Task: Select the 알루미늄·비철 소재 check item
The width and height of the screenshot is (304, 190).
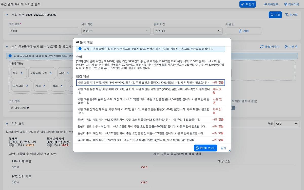Action: point(150,101)
